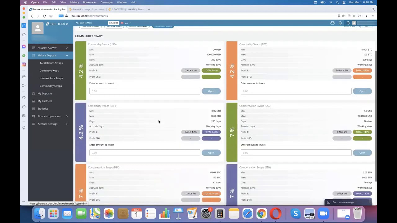Take a snapshot with camera icon
Screen dimensions: 397x223
344,16
